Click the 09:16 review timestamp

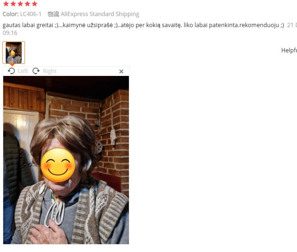coord(10,33)
